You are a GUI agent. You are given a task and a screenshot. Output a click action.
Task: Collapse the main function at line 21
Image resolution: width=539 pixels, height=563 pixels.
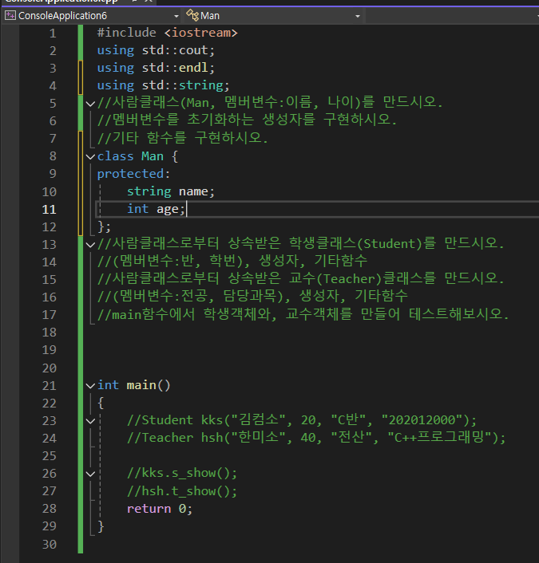[x=90, y=386]
